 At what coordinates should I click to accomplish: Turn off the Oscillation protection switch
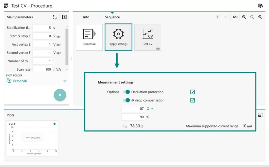pyautogui.click(x=126, y=92)
